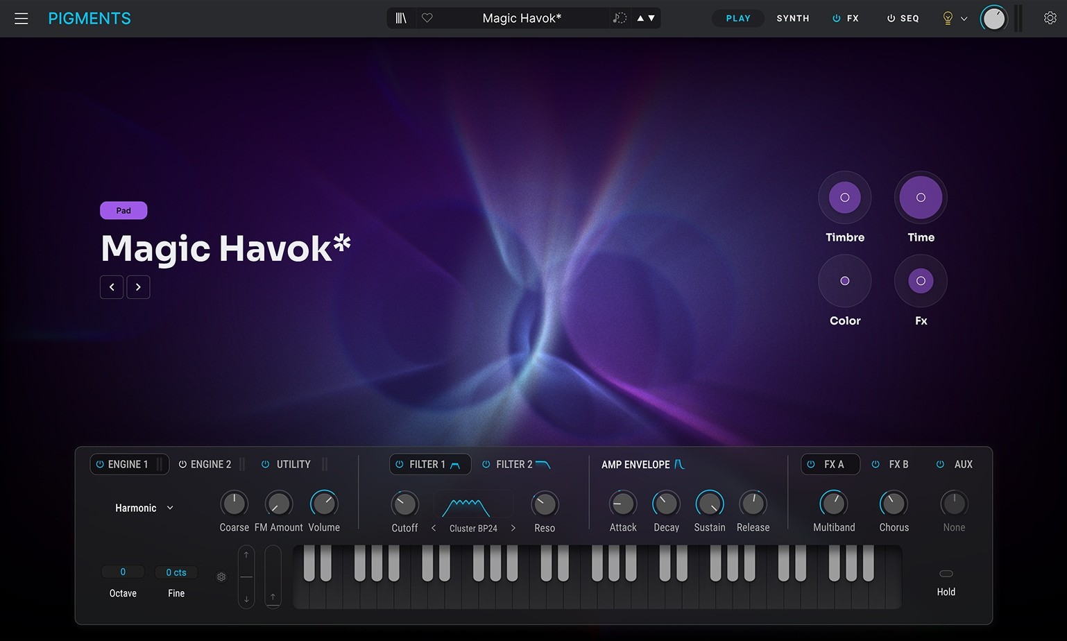
Task: Toggle the Hold switch
Action: click(946, 574)
